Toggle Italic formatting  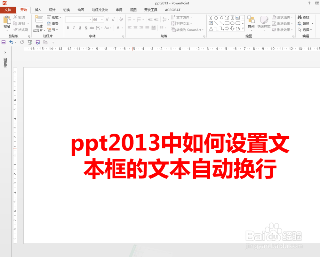point(74,28)
